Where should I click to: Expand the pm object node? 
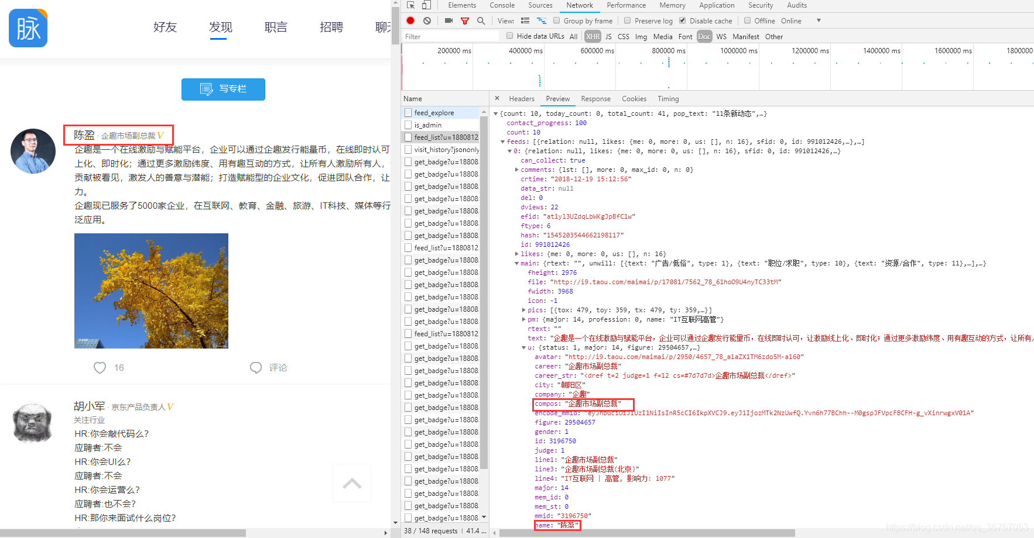click(524, 320)
